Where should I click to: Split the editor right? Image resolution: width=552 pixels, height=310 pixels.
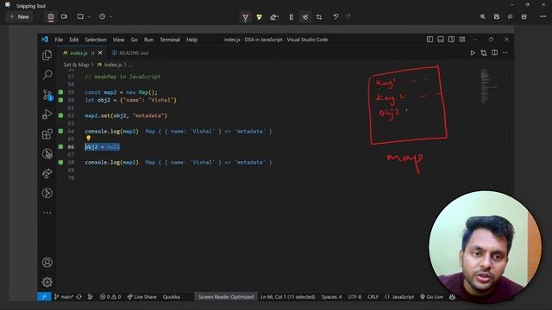[494, 53]
